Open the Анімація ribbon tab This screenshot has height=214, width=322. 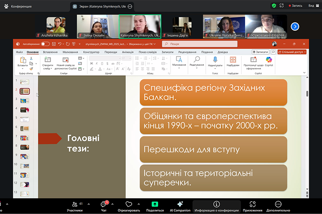click(x=128, y=52)
